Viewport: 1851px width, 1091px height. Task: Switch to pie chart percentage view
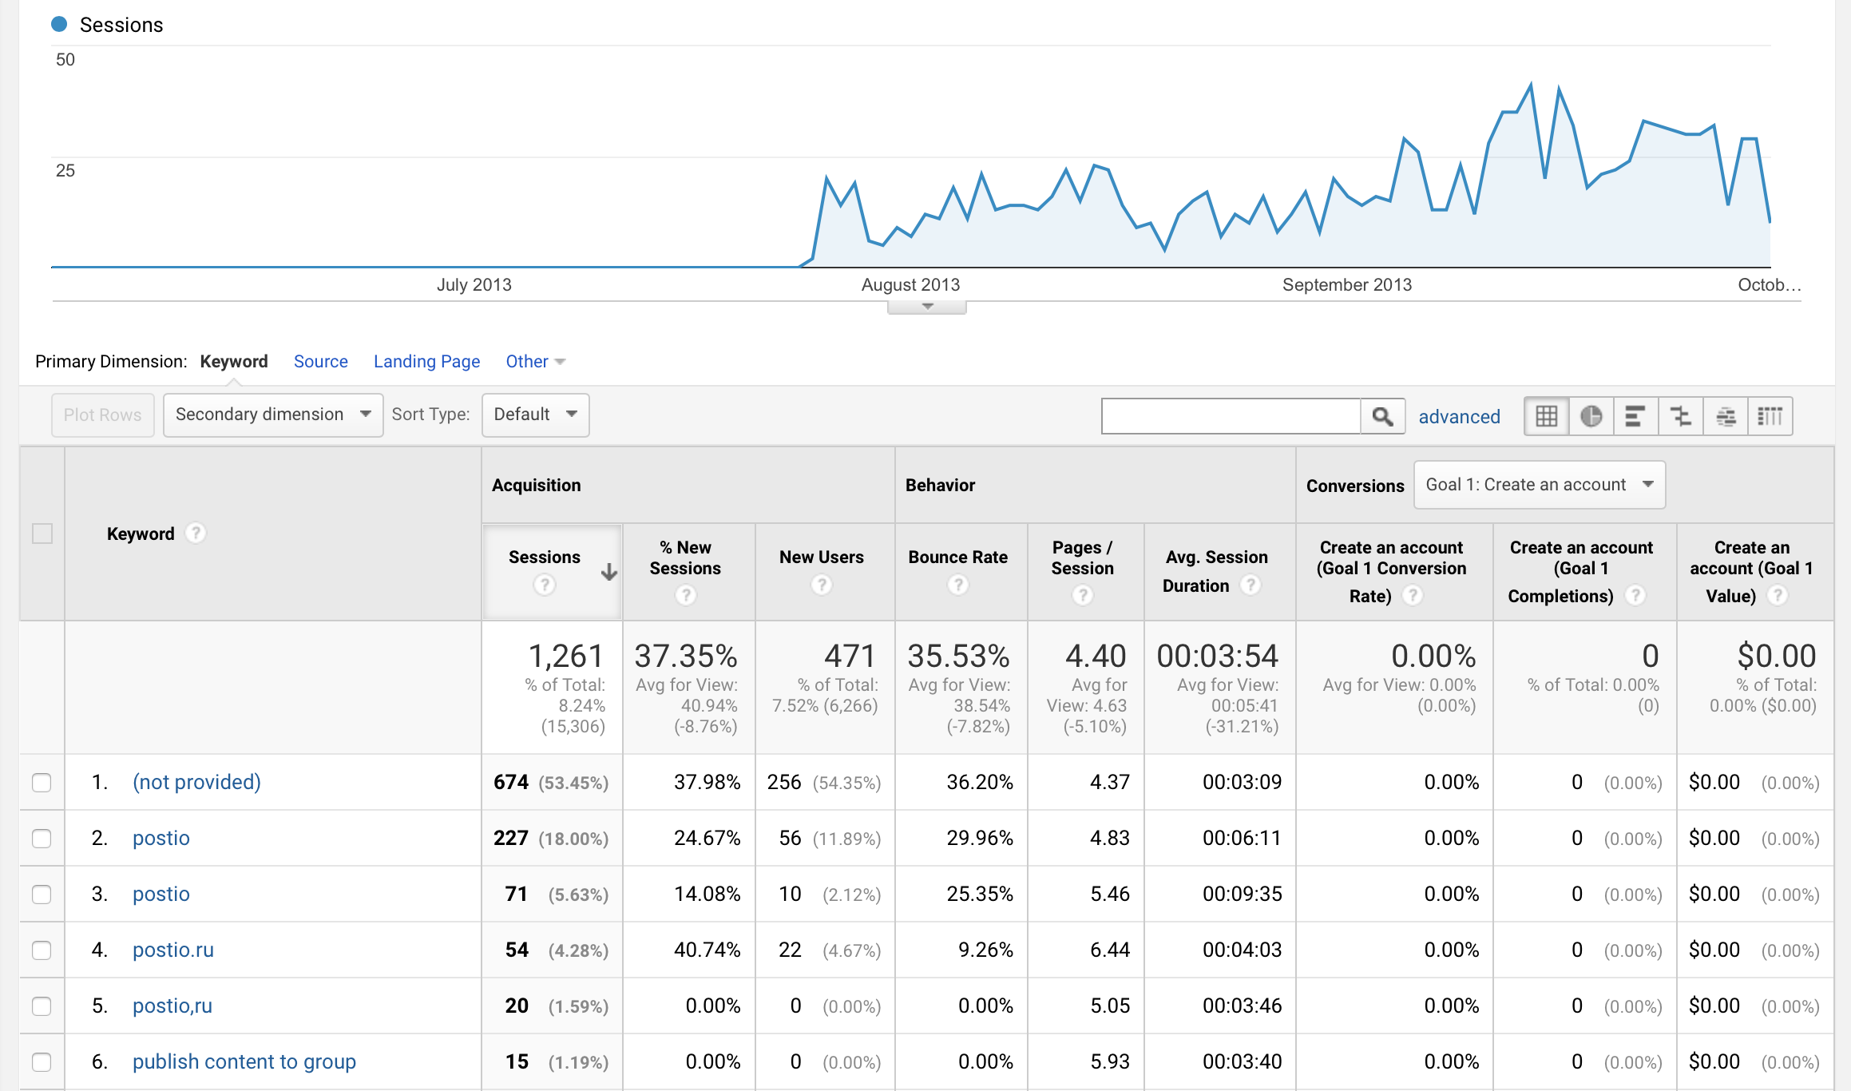click(x=1591, y=416)
